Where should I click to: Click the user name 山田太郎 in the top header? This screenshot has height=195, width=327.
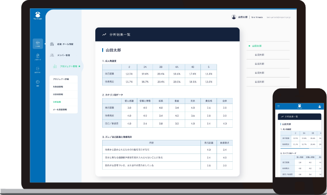pyautogui.click(x=242, y=17)
